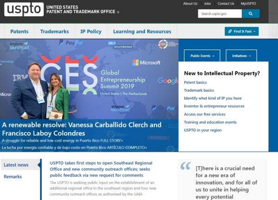Image resolution: width=278 pixels, height=200 pixels.
Task: Open the Learning and Resources menu
Action: coord(142,31)
